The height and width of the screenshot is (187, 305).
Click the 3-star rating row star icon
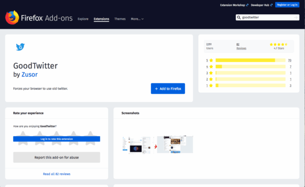coord(211,73)
